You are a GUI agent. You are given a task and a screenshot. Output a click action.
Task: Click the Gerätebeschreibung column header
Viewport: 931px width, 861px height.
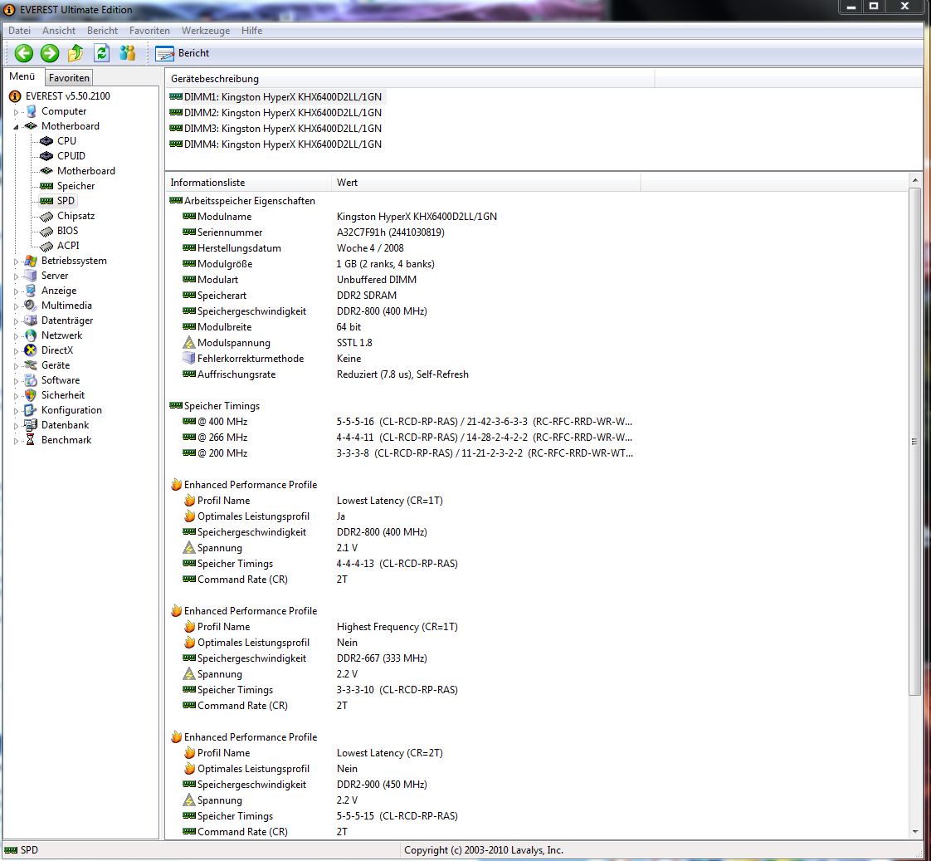(x=410, y=78)
